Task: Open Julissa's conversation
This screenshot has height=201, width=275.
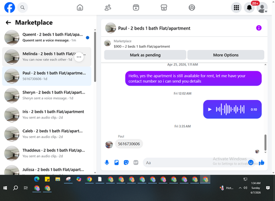Action: pyautogui.click(x=47, y=169)
